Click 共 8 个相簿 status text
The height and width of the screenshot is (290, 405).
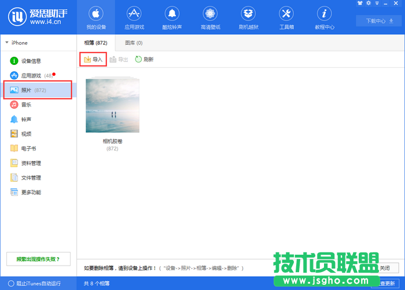97,284
